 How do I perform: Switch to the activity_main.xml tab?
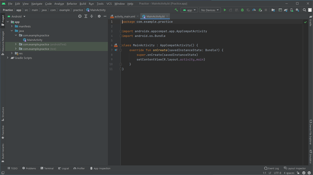(124, 17)
